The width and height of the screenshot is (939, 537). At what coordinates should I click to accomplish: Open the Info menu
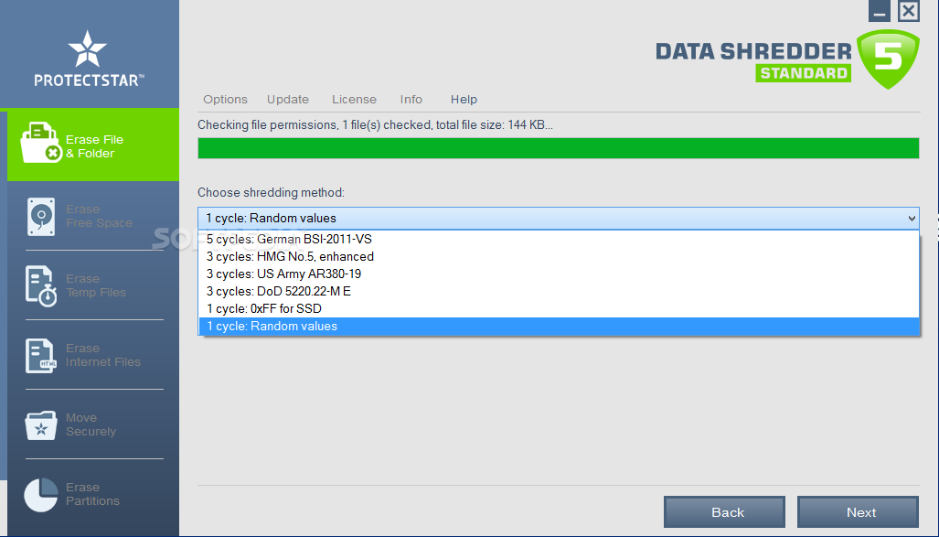[411, 100]
